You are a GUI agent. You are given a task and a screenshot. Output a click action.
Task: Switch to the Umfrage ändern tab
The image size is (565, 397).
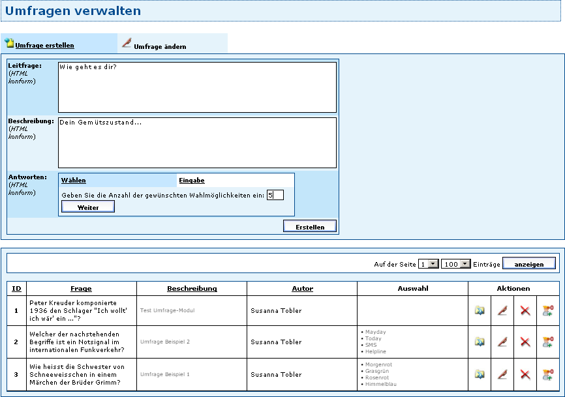(x=159, y=46)
